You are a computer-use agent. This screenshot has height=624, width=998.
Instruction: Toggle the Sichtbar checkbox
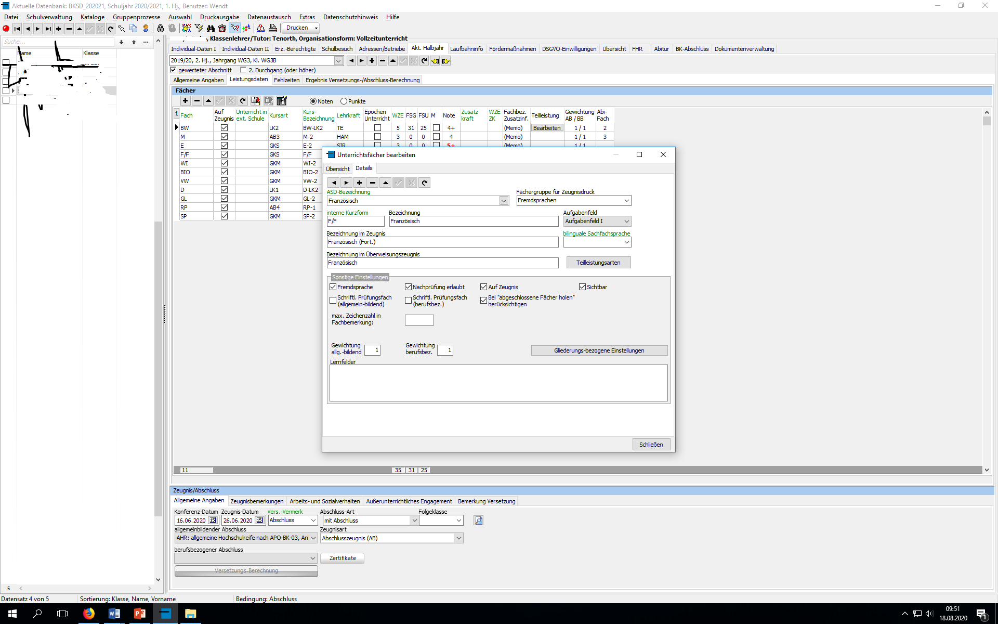click(583, 287)
